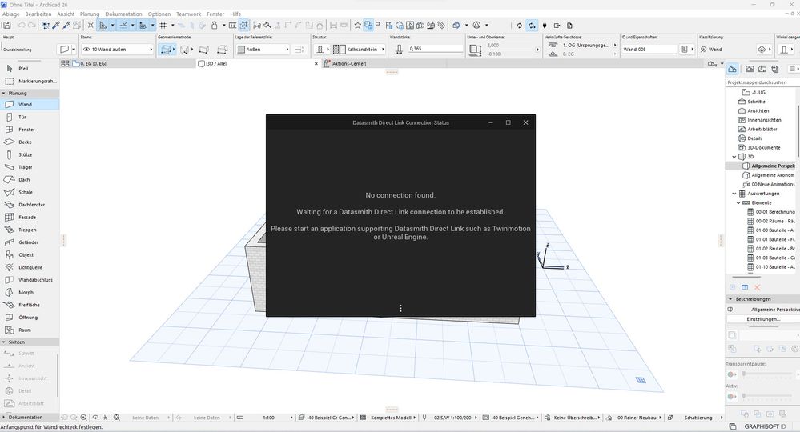Open the Außen reference line dropdown
Image resolution: width=800 pixels, height=432 pixels.
262,50
